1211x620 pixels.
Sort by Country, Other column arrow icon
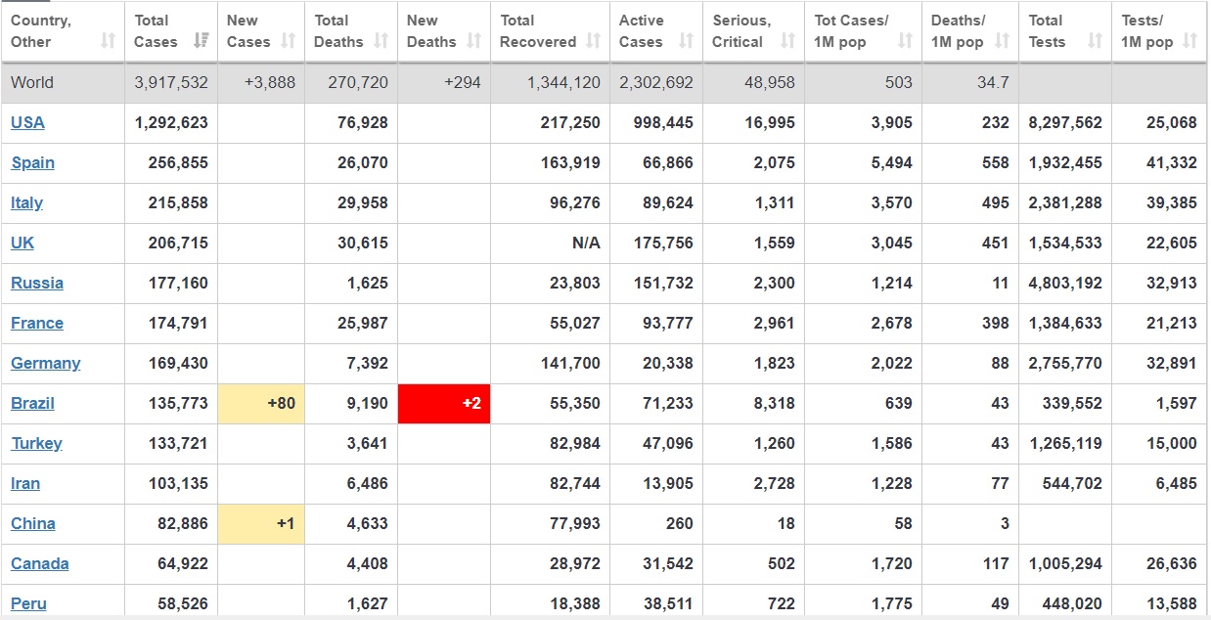108,41
